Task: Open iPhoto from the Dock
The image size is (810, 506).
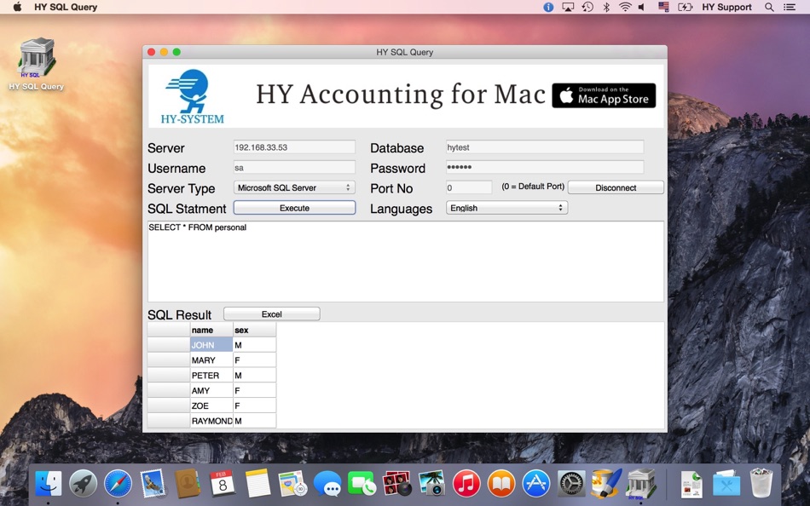Action: [431, 484]
